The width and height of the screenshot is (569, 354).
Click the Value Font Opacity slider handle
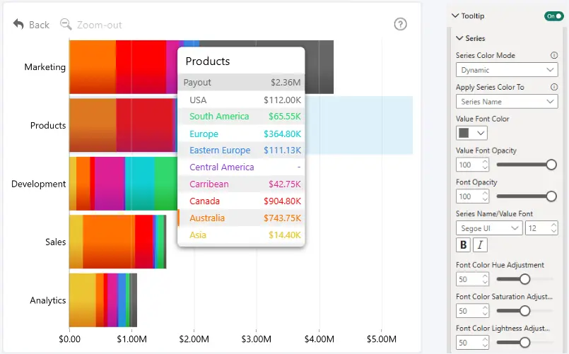pyautogui.click(x=551, y=165)
